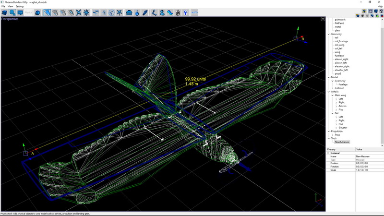Image resolution: width=384 pixels, height=216 pixels.
Task: Click the landing gear car icon
Action: click(x=129, y=12)
